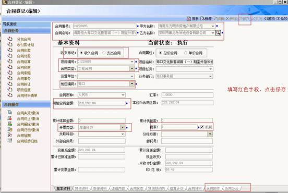288x193 pixels.
Task: Click 合同失效/取消 operation
Action: (x=28, y=113)
